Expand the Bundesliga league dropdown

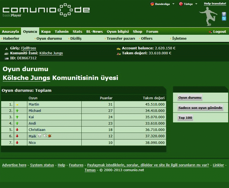click(x=173, y=4)
